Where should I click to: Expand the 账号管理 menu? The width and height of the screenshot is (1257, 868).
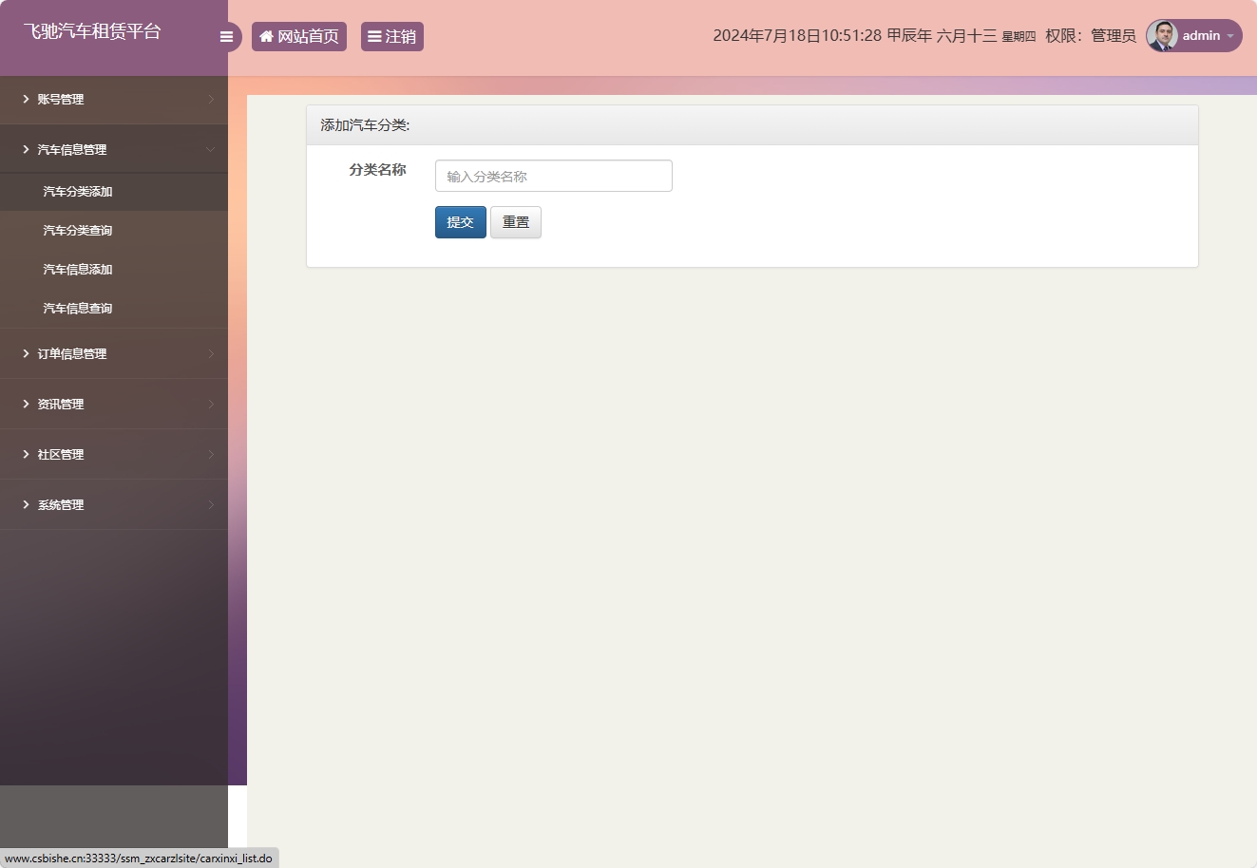[x=114, y=99]
